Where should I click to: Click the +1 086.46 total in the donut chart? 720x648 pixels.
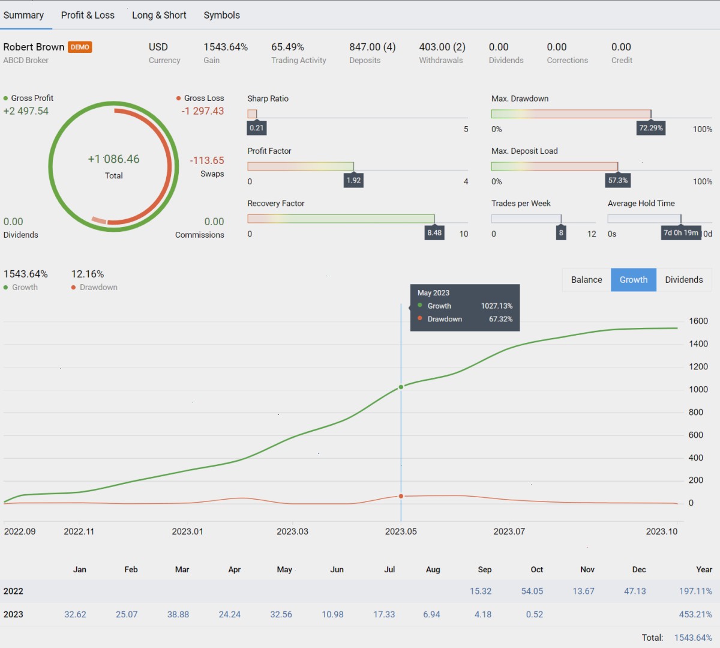point(113,159)
